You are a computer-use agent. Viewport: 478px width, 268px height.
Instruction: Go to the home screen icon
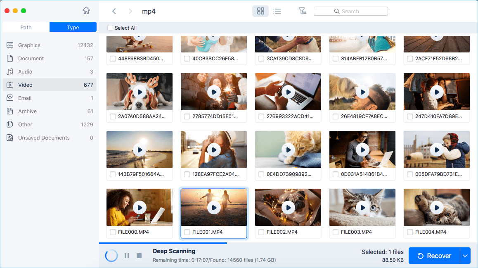tap(86, 11)
